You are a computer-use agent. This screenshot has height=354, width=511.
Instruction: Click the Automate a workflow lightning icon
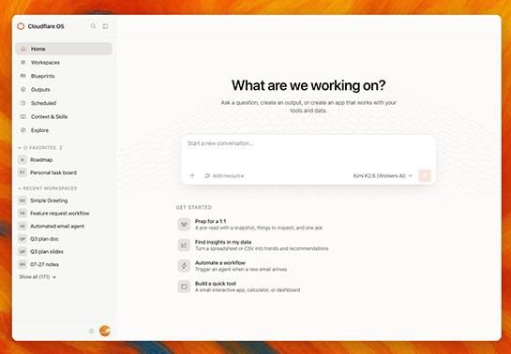coord(184,266)
